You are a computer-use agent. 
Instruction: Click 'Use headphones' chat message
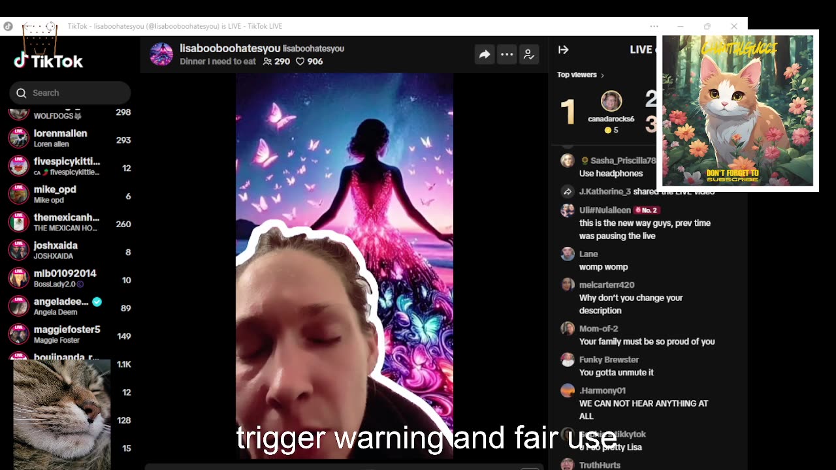[611, 174]
